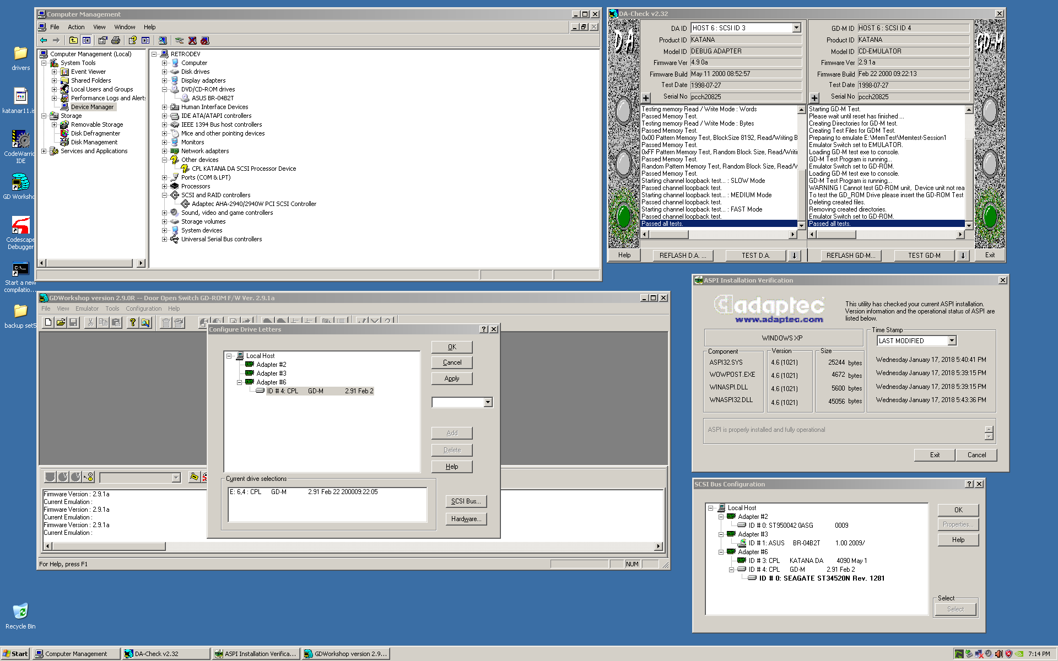1058x661 pixels.
Task: Open the Action menu in Computer Management
Action: coord(76,27)
